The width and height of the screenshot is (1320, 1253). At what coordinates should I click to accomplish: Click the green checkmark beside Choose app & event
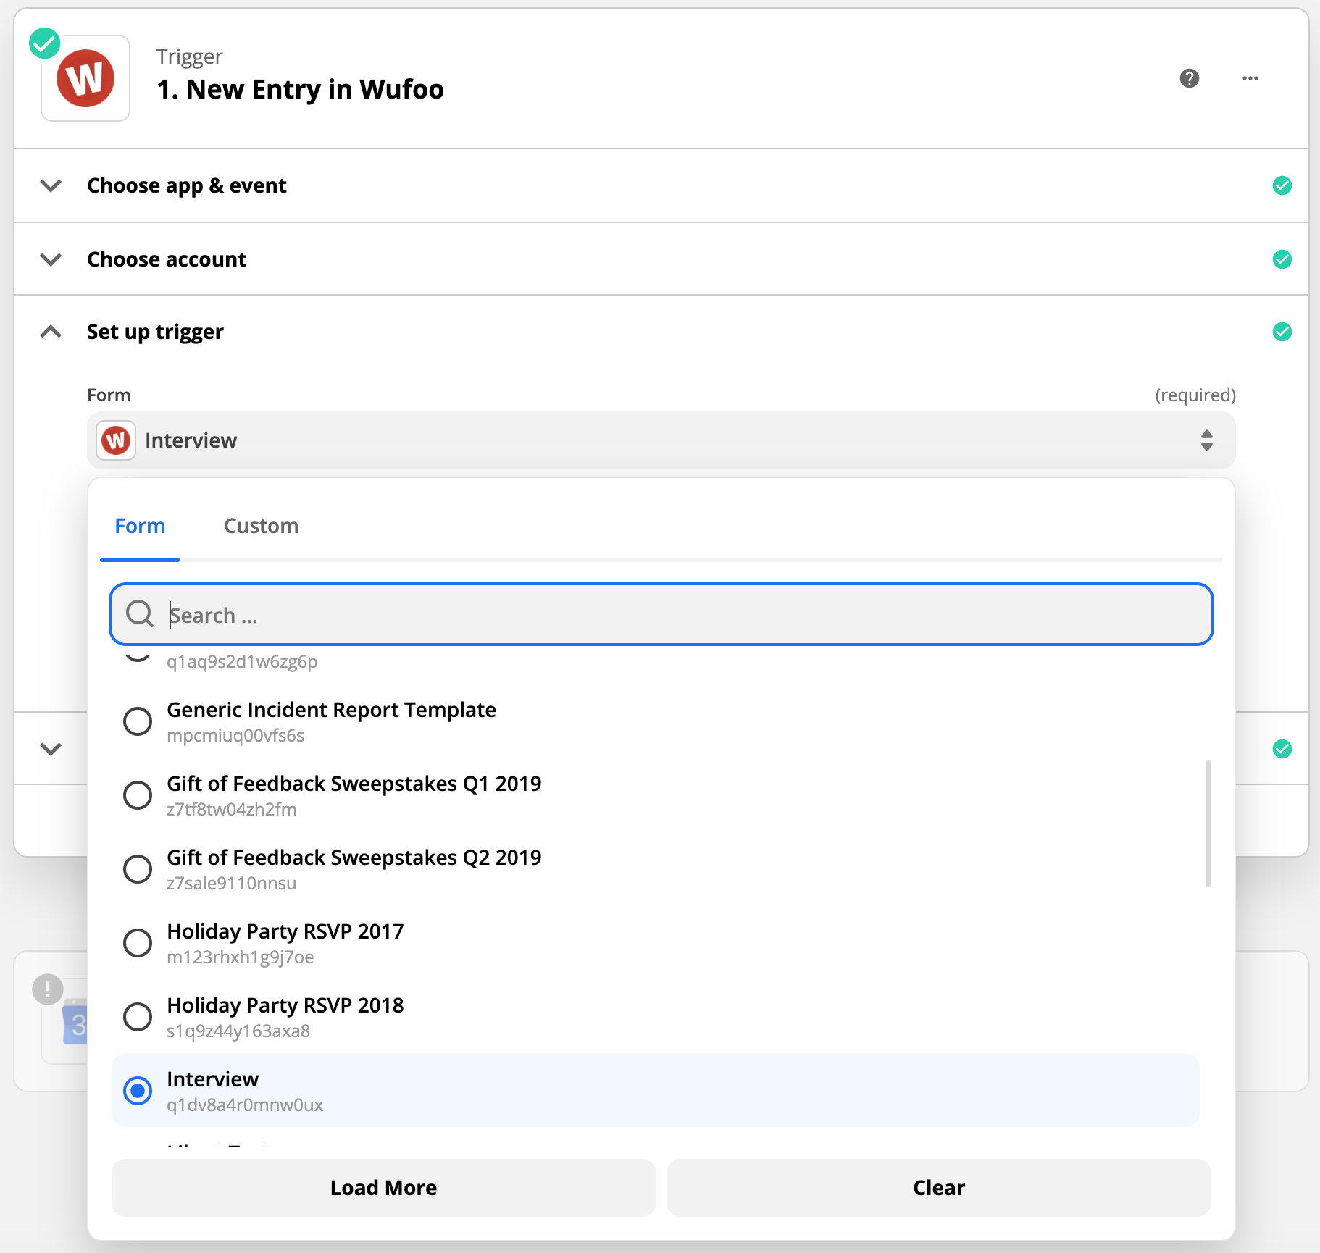[x=1282, y=185]
